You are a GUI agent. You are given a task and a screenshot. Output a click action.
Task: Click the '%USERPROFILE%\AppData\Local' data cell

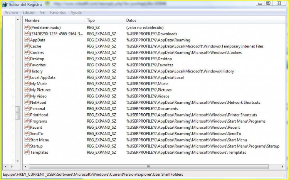[155, 77]
